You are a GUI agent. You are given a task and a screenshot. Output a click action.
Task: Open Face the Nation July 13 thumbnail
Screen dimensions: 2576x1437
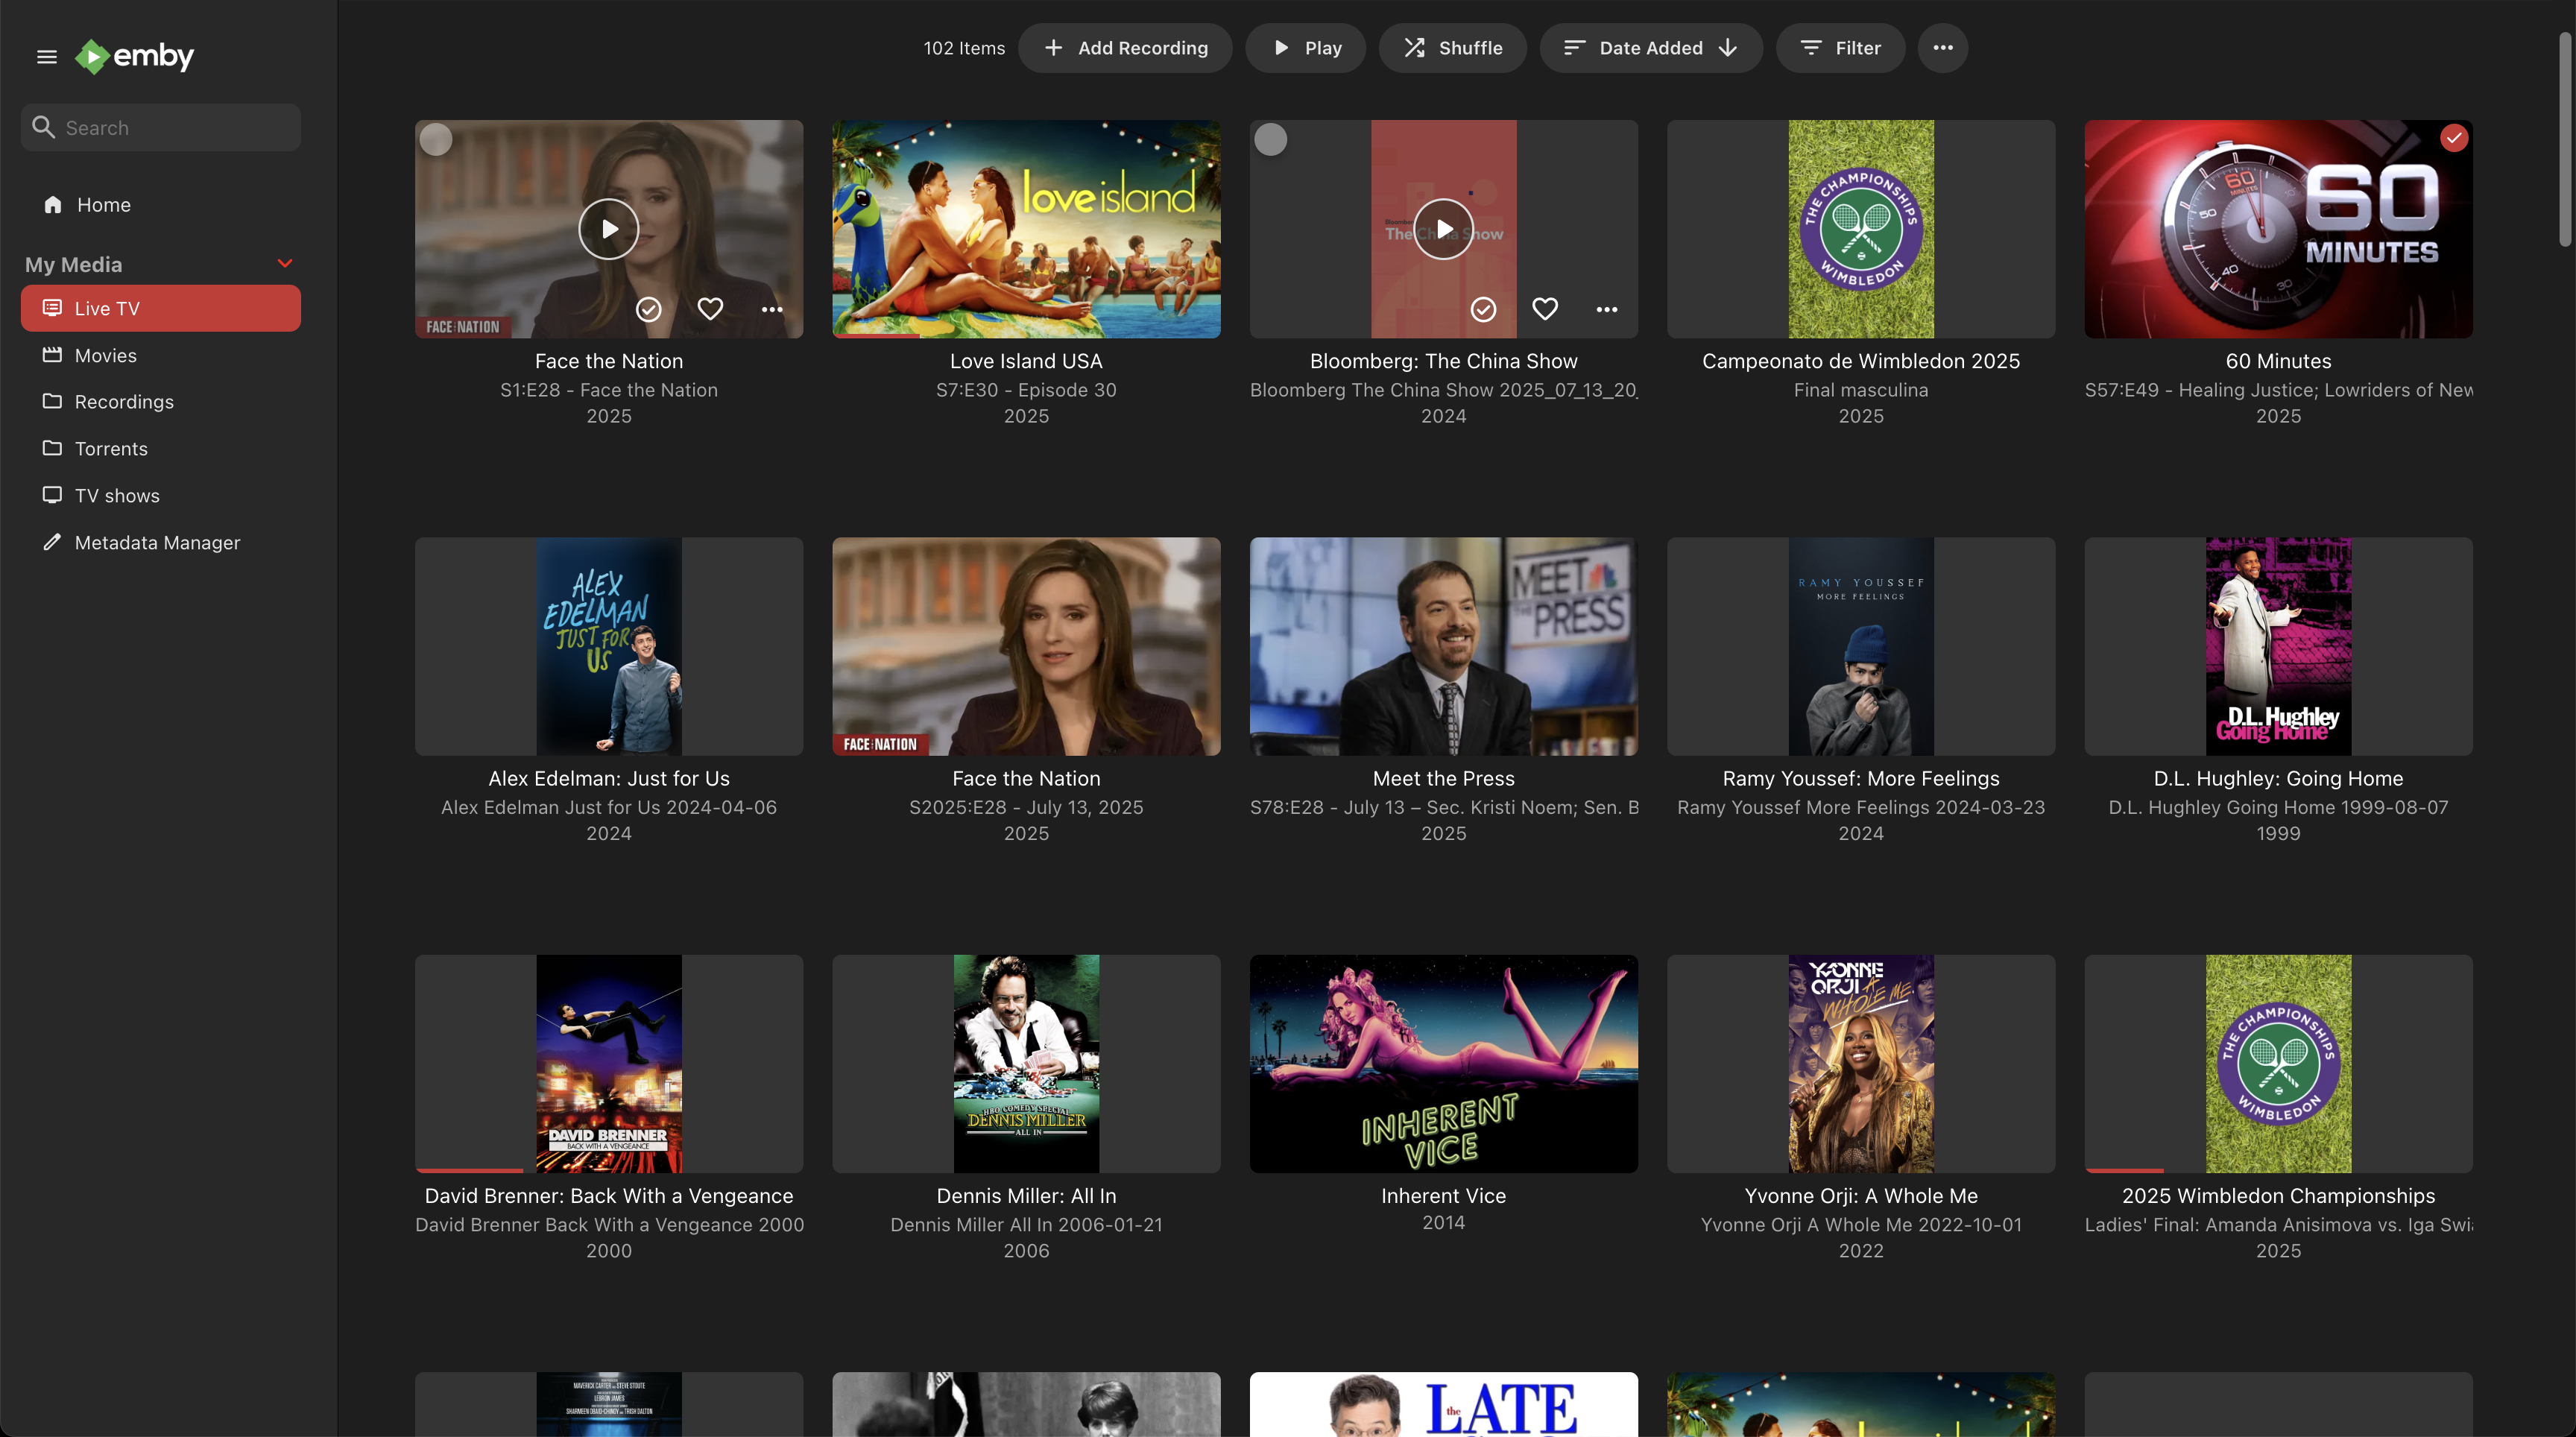coord(1026,646)
